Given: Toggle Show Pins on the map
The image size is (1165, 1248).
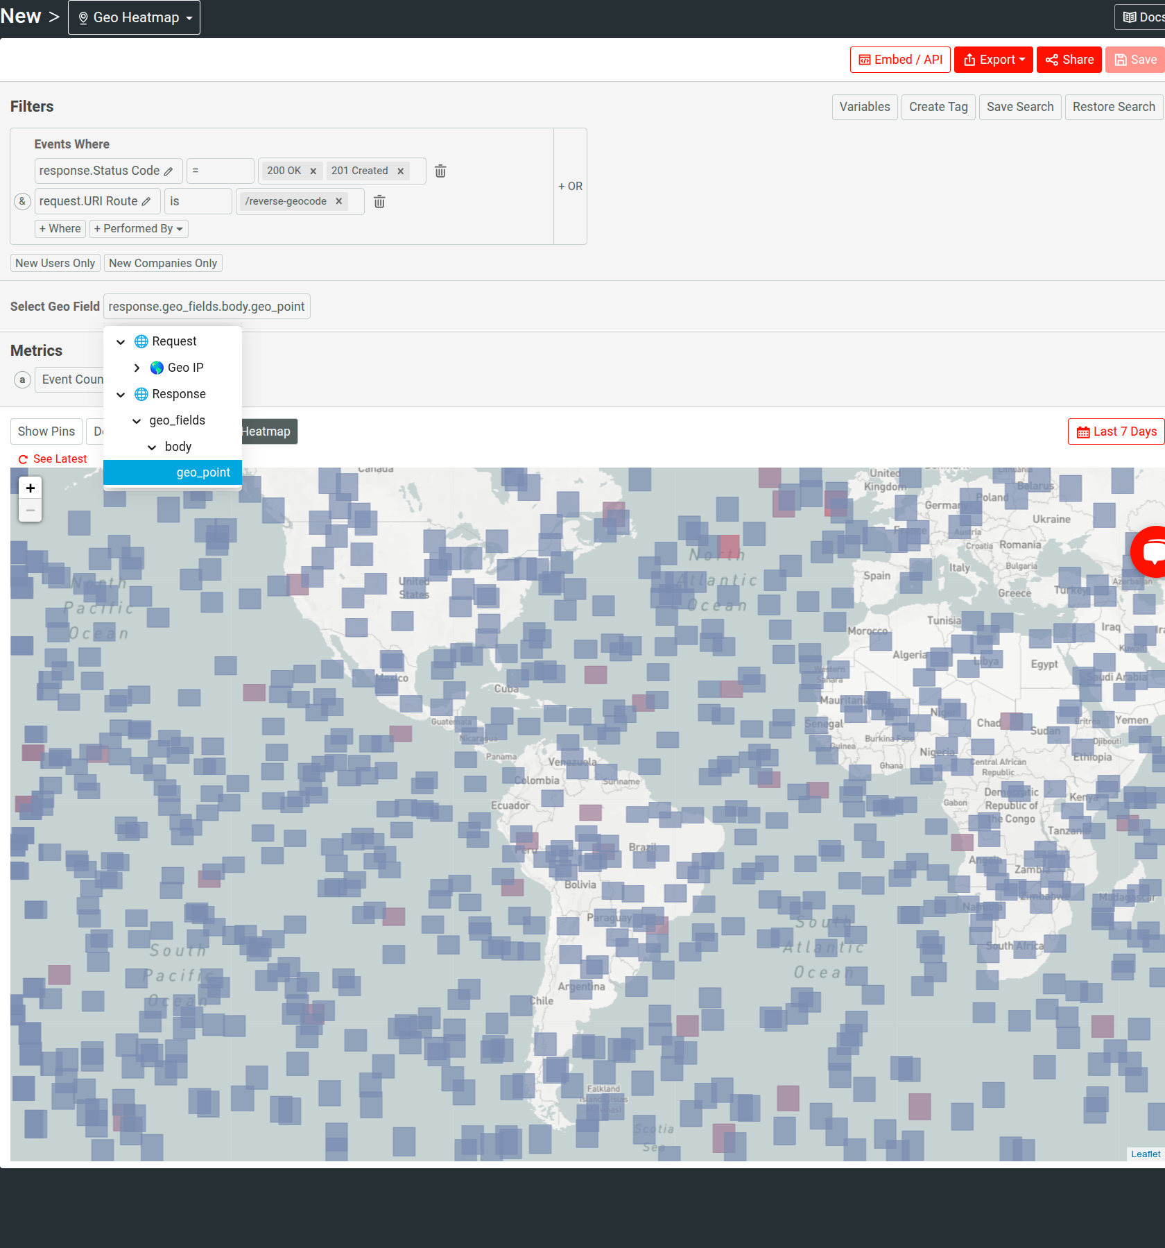Looking at the screenshot, I should click(x=46, y=431).
